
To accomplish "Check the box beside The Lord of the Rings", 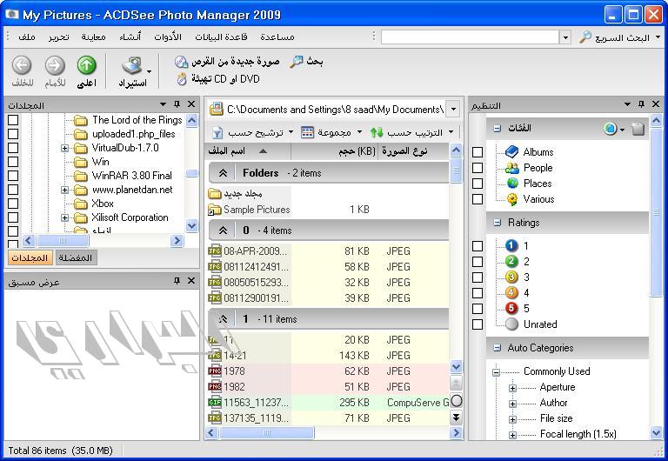I will point(13,120).
